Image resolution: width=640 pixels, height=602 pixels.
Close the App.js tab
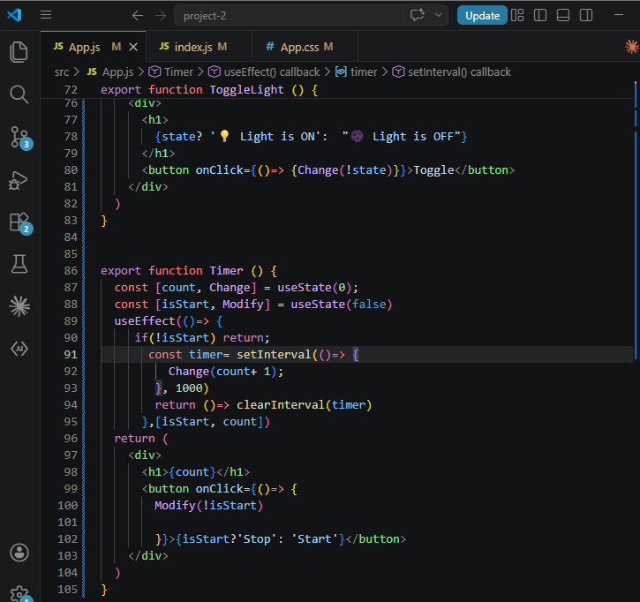[x=133, y=47]
